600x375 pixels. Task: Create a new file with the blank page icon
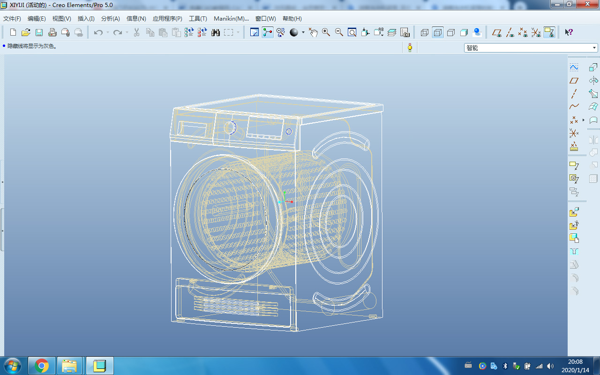13,32
